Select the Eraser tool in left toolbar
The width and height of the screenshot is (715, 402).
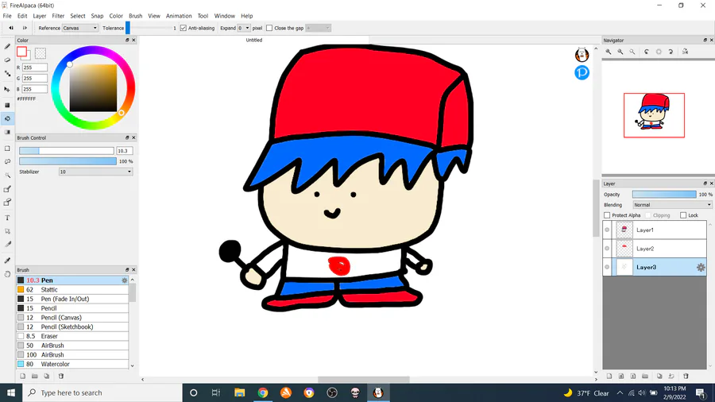click(7, 60)
